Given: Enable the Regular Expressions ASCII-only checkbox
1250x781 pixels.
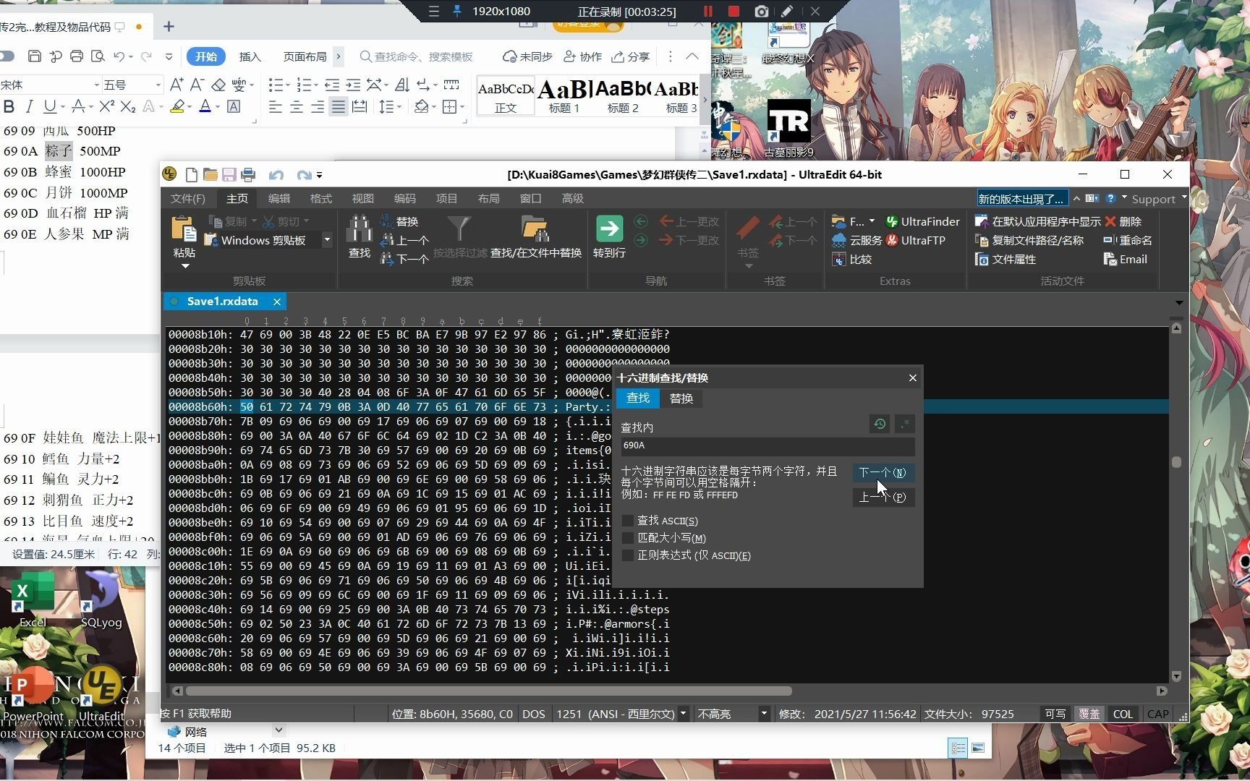Looking at the screenshot, I should (628, 555).
